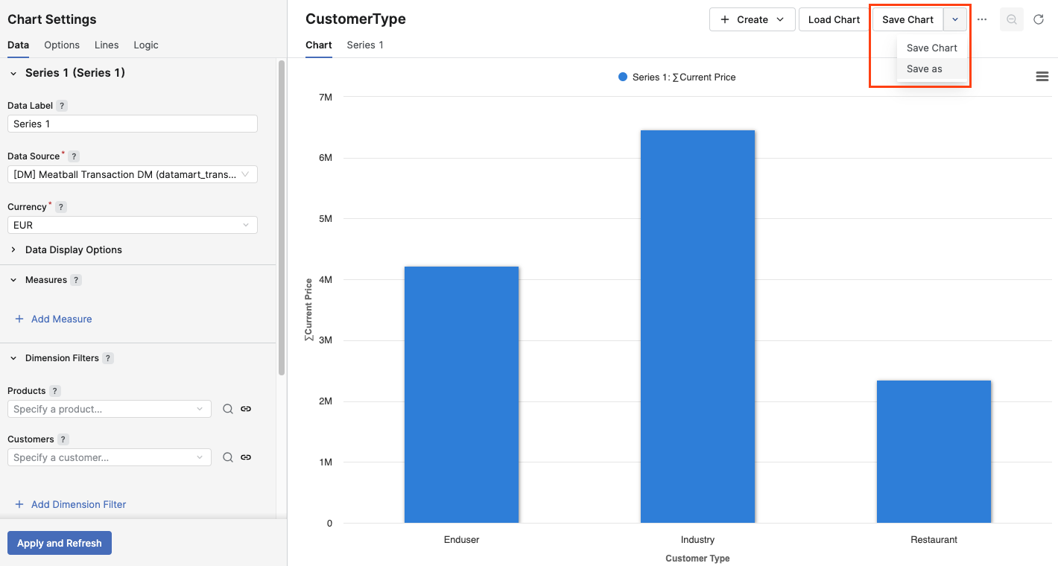Open the Currency dropdown showing EUR

tap(132, 225)
